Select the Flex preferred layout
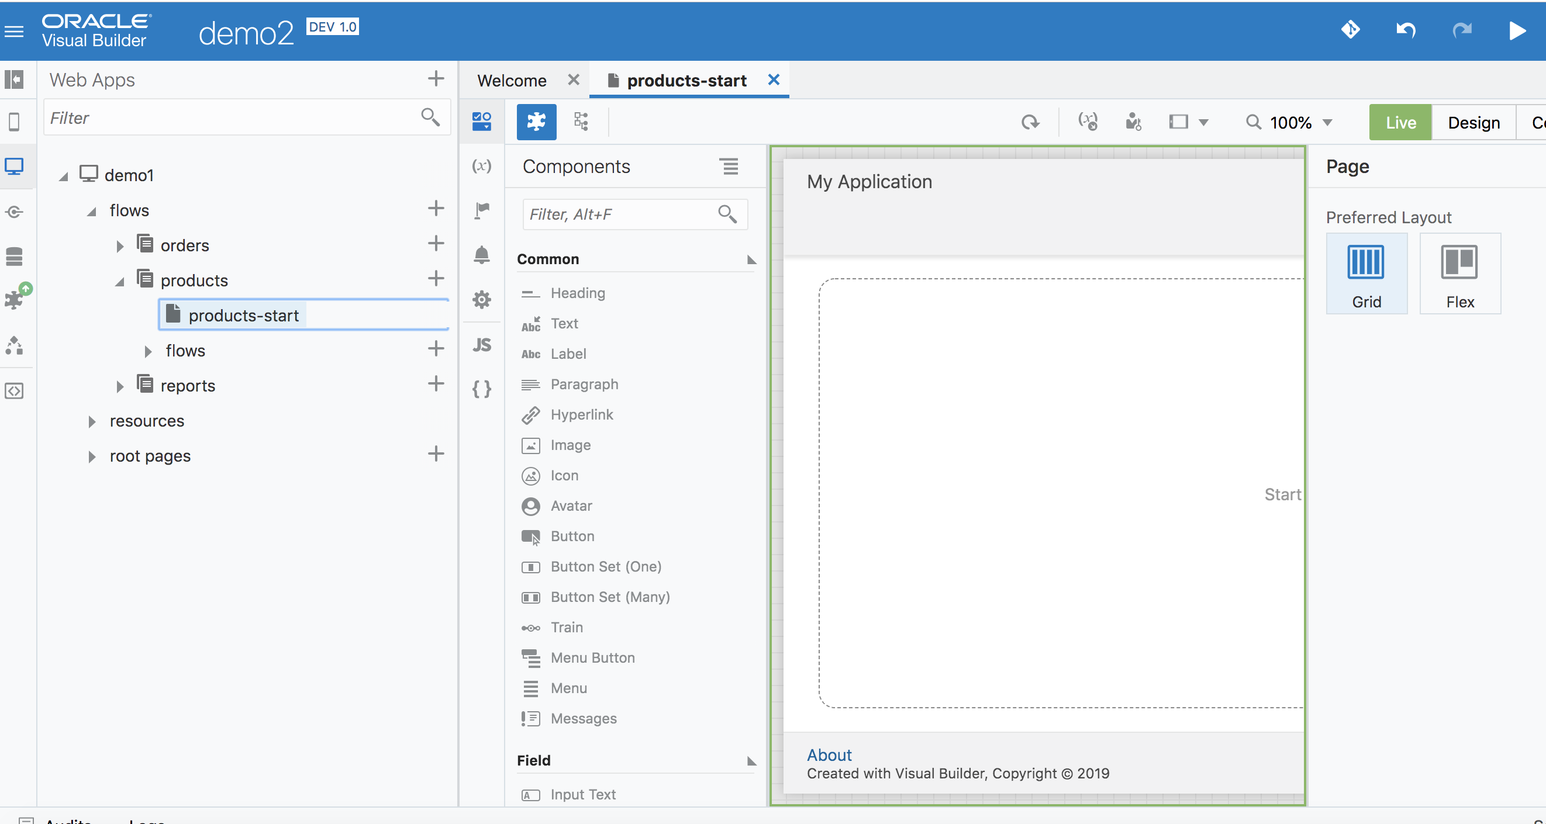Viewport: 1546px width, 824px height. click(x=1459, y=273)
